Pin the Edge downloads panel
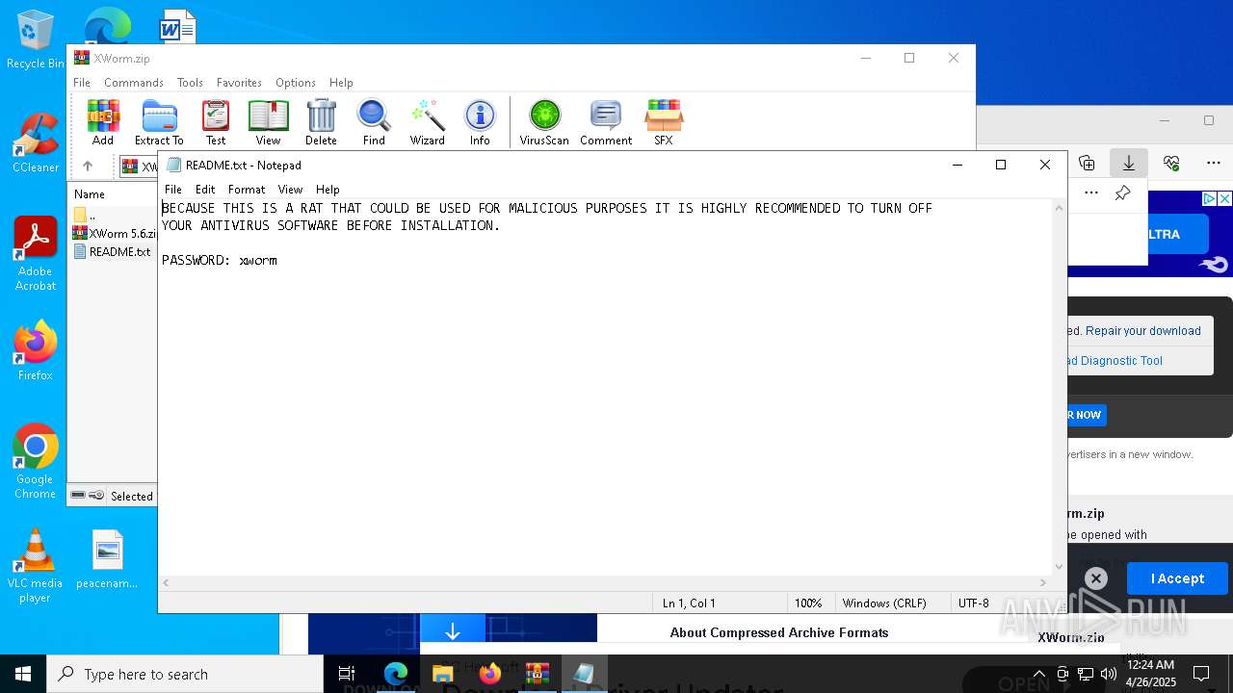 1122,192
